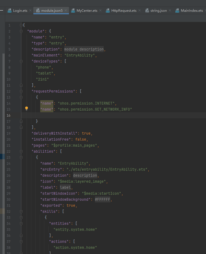
Task: Click "ohos.permission.INTERNET" string
Action: (x=86, y=103)
